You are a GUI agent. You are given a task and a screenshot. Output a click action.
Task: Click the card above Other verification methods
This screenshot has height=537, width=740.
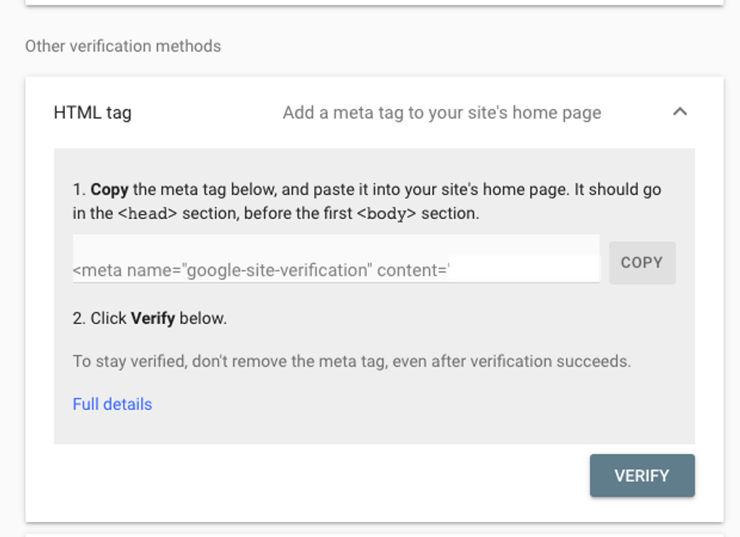coord(370,2)
